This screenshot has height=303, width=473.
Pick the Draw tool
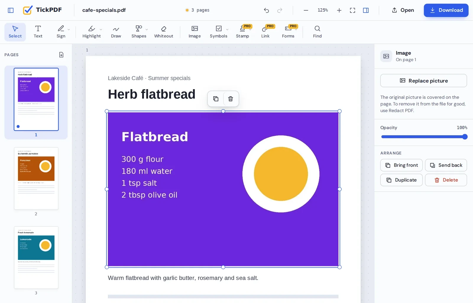116,32
